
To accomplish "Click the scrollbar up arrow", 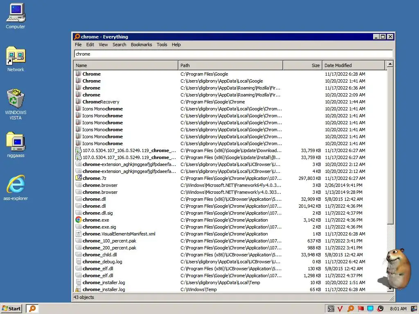I will click(x=390, y=64).
